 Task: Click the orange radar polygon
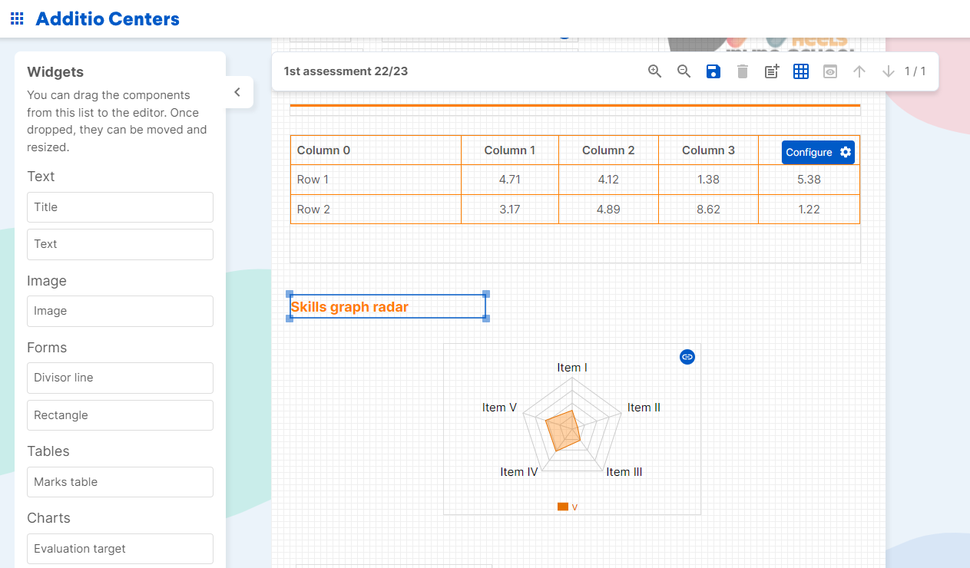(562, 430)
